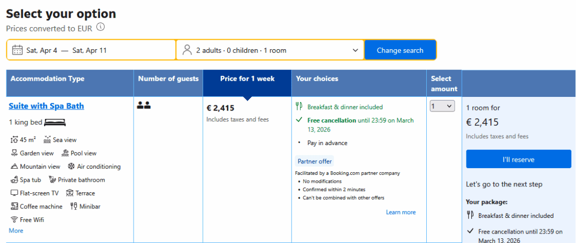The width and height of the screenshot is (576, 243).
Task: Click the fork-and-knife icon beside Breakfast & dinner included
Action: 299,107
